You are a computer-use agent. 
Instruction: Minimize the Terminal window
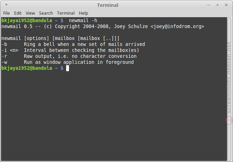[x=209, y=5]
